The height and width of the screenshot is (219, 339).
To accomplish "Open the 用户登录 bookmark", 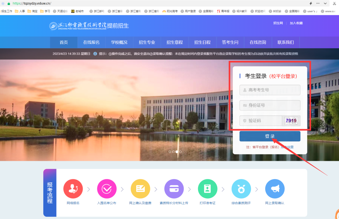I will pos(188,11).
